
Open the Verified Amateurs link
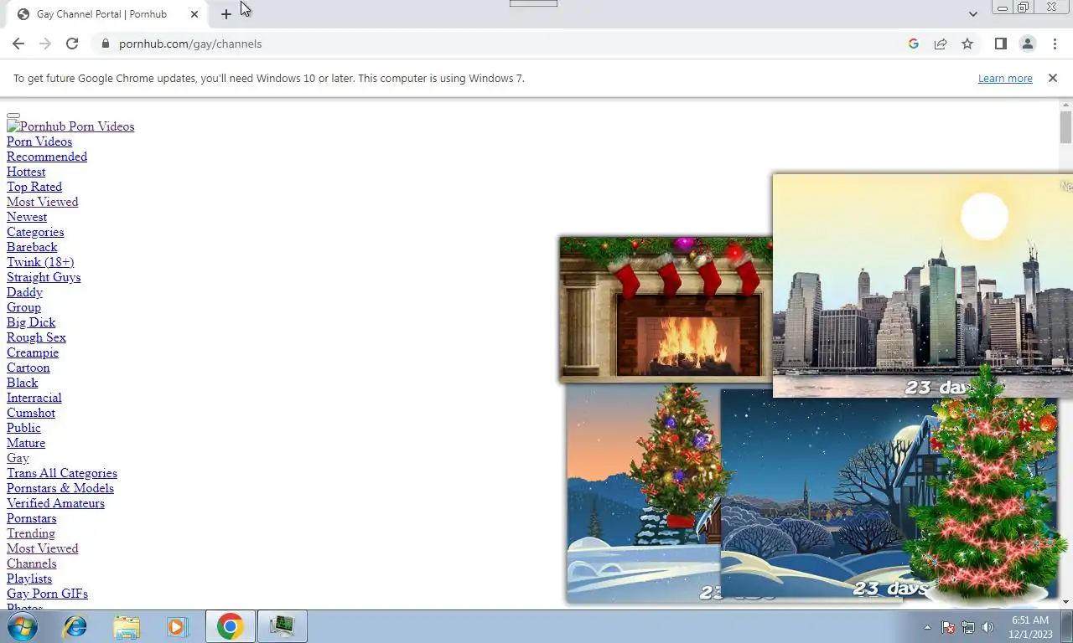[55, 503]
